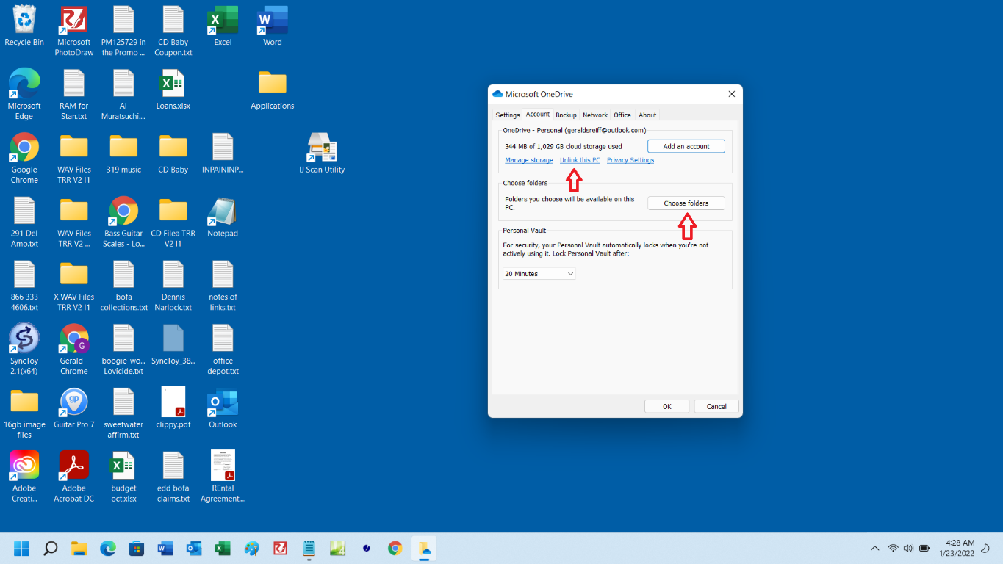Expand the 20 Minutes vault lock dropdown
1003x564 pixels.
(539, 274)
